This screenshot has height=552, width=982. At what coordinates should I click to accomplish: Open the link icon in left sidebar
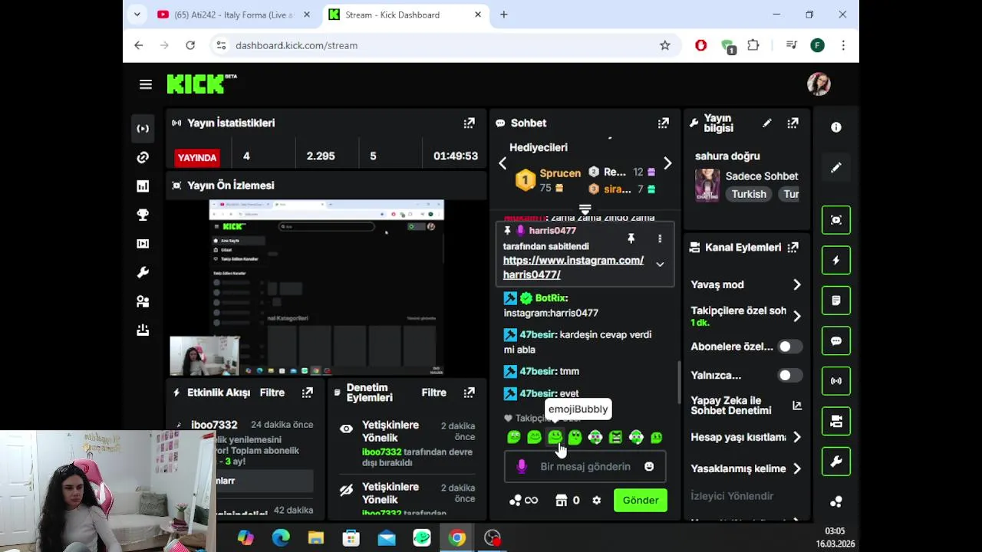[x=143, y=157]
